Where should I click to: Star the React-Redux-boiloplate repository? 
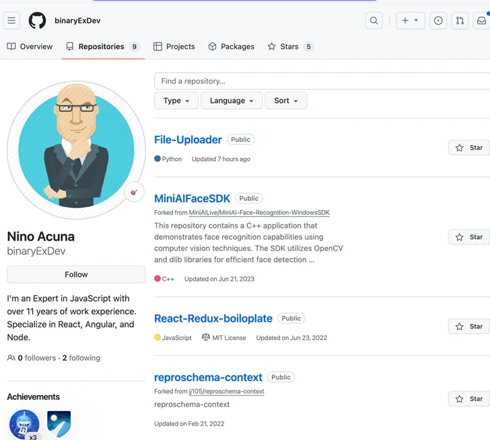(469, 326)
